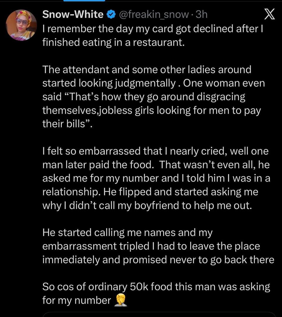Click the line starting "relationship. He flipped"
282x317 pixels.
coord(150,192)
